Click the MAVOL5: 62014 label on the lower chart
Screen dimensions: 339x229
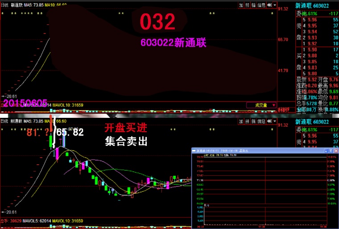(37, 221)
